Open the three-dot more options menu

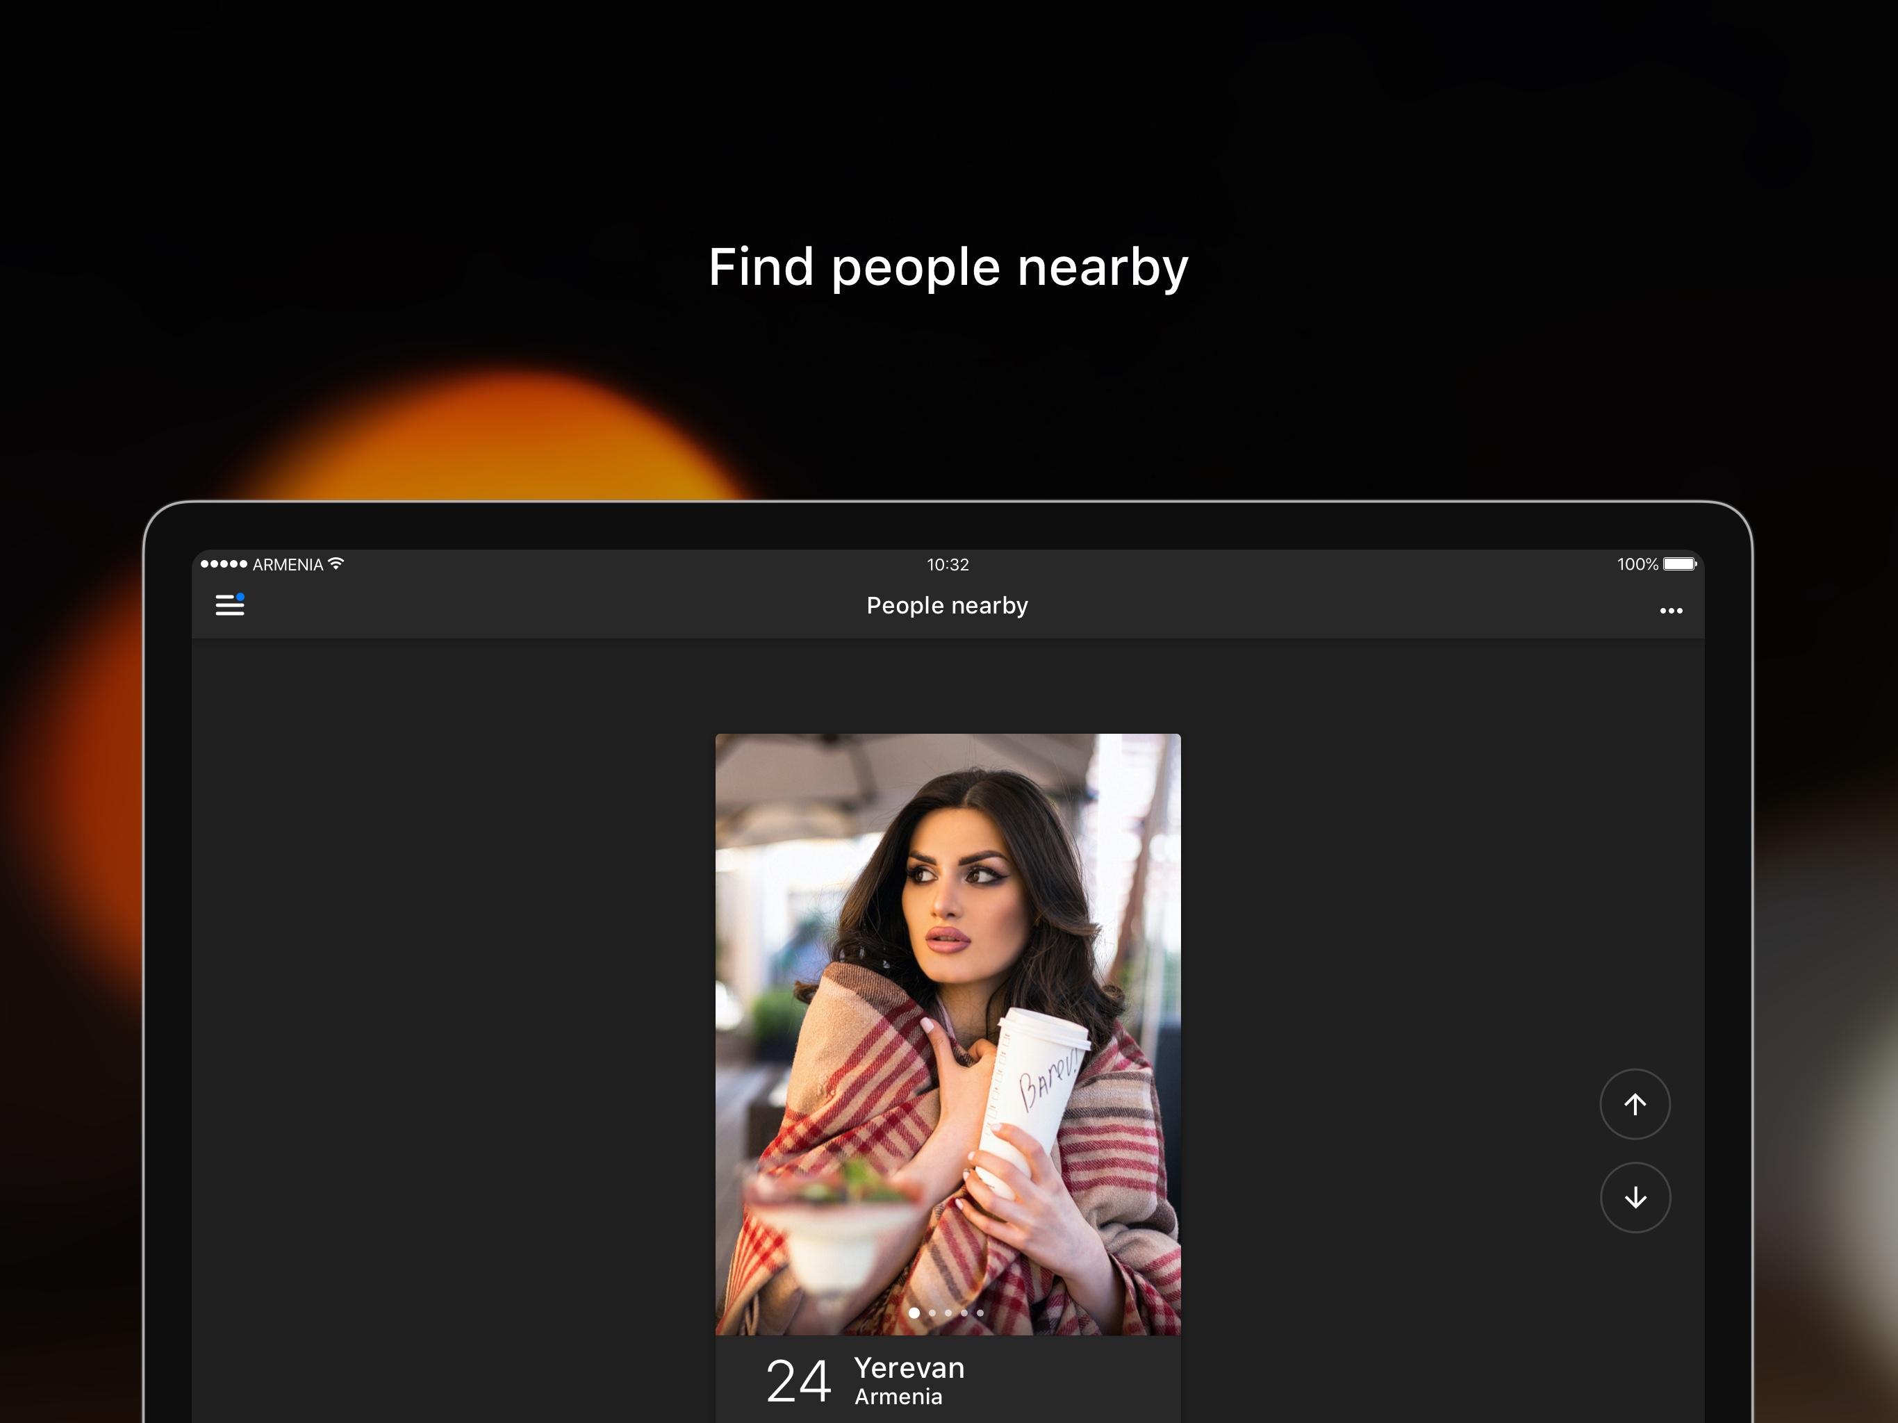1671,611
